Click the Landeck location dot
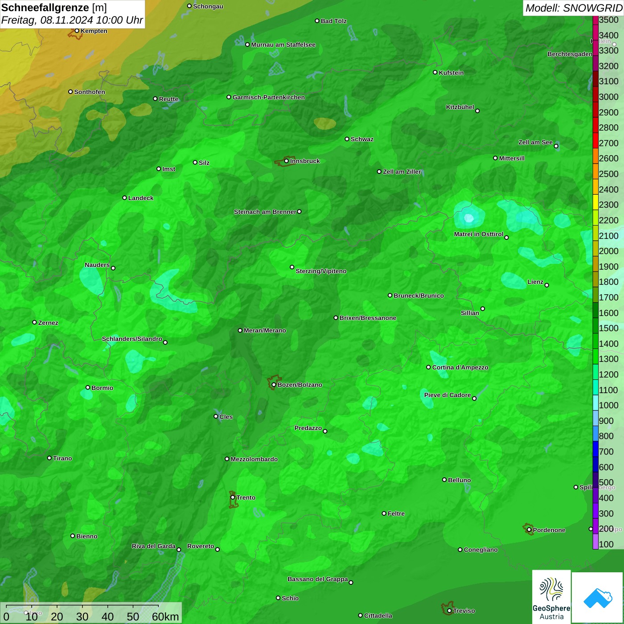 pyautogui.click(x=124, y=198)
